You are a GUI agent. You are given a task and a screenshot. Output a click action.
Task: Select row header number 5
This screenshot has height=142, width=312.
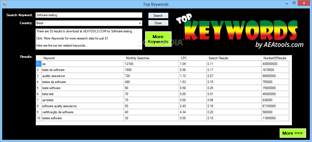(x=39, y=88)
